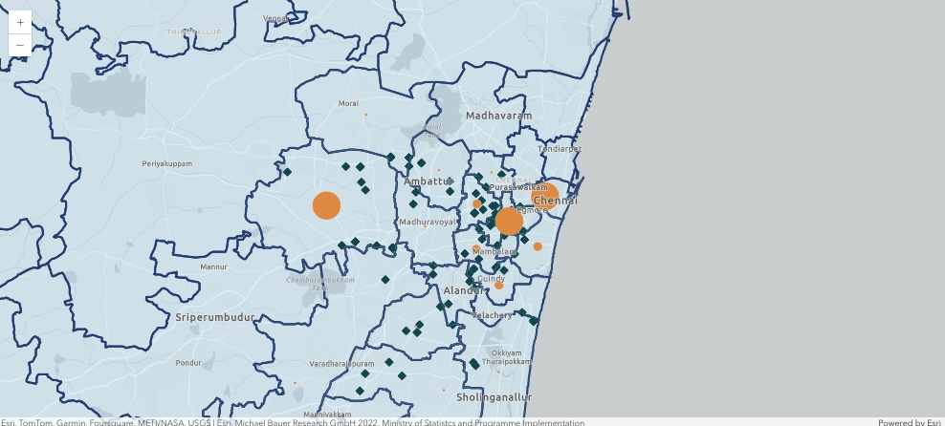Viewport: 945px width, 426px height.
Task: Click the diamond marker right of Varadharajapuram label
Action: pyautogui.click(x=388, y=362)
